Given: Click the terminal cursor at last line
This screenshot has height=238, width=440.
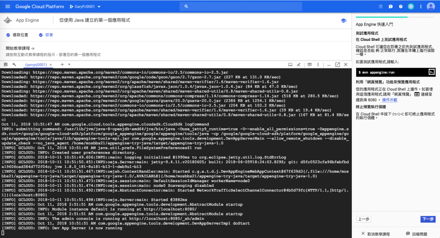Looking at the screenshot, I should pyautogui.click(x=3, y=233).
